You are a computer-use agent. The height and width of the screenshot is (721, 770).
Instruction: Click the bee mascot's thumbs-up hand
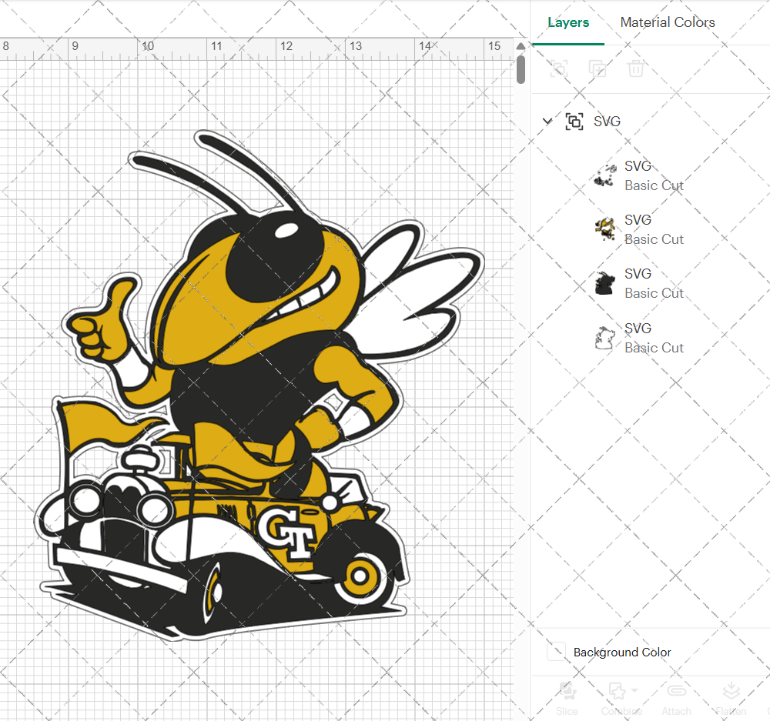102,320
